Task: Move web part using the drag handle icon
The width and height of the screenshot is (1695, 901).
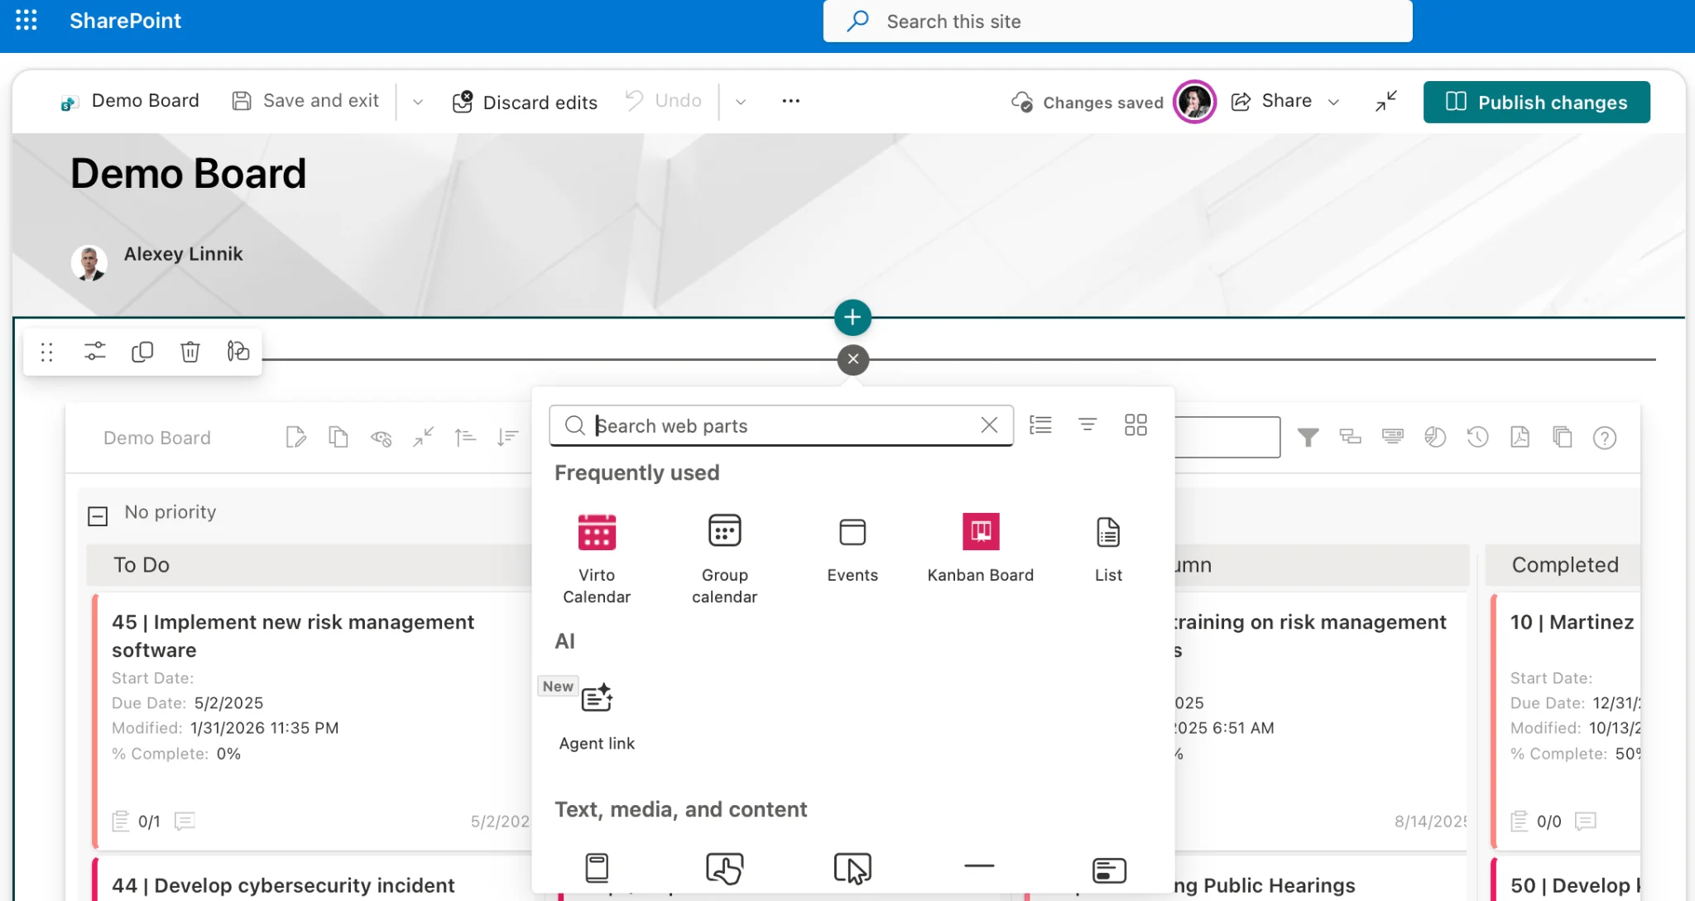Action: click(47, 352)
